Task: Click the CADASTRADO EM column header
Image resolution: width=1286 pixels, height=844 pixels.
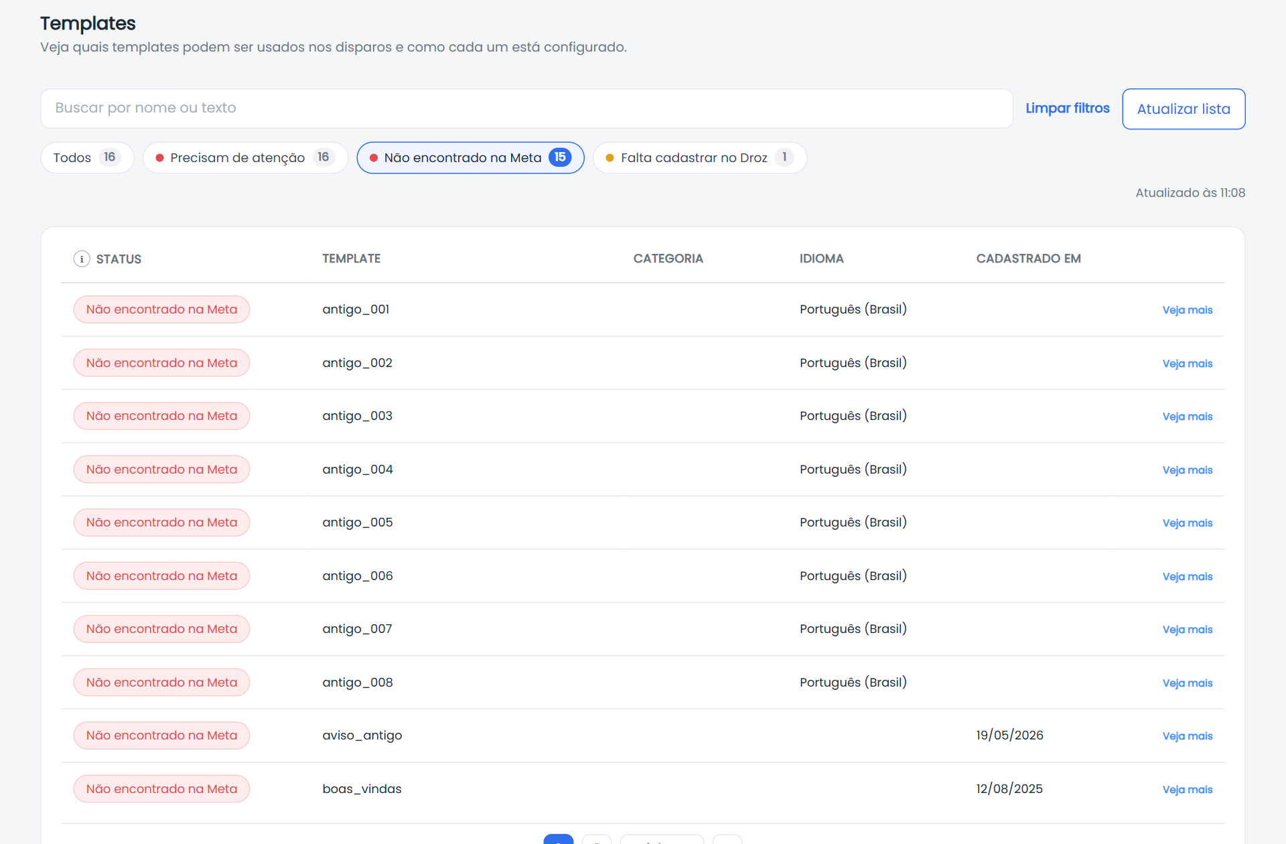Action: 1028,259
